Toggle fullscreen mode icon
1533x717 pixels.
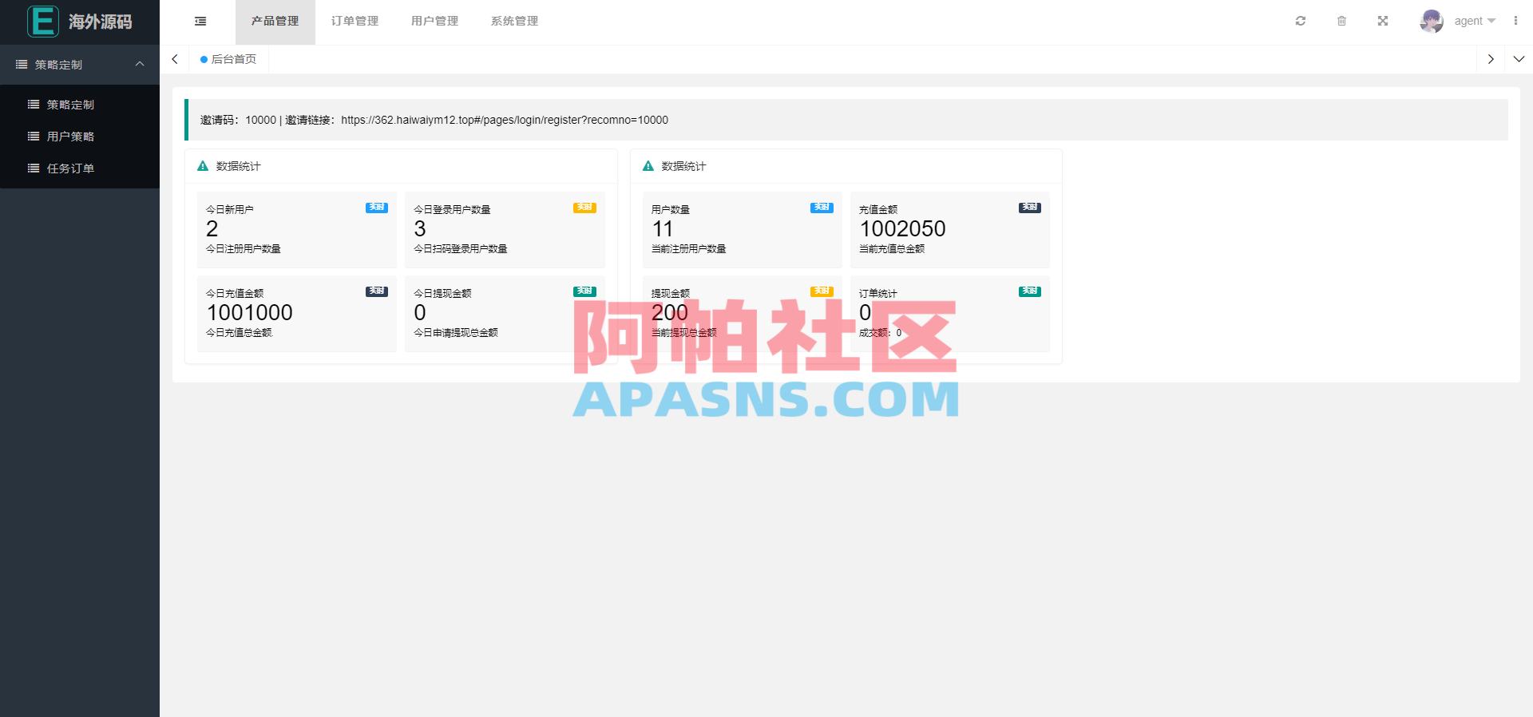1383,21
